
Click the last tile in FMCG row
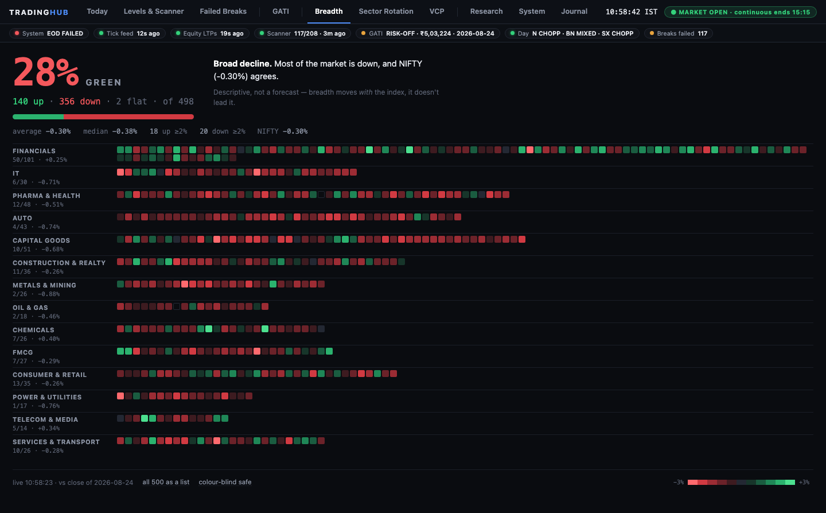(x=329, y=351)
